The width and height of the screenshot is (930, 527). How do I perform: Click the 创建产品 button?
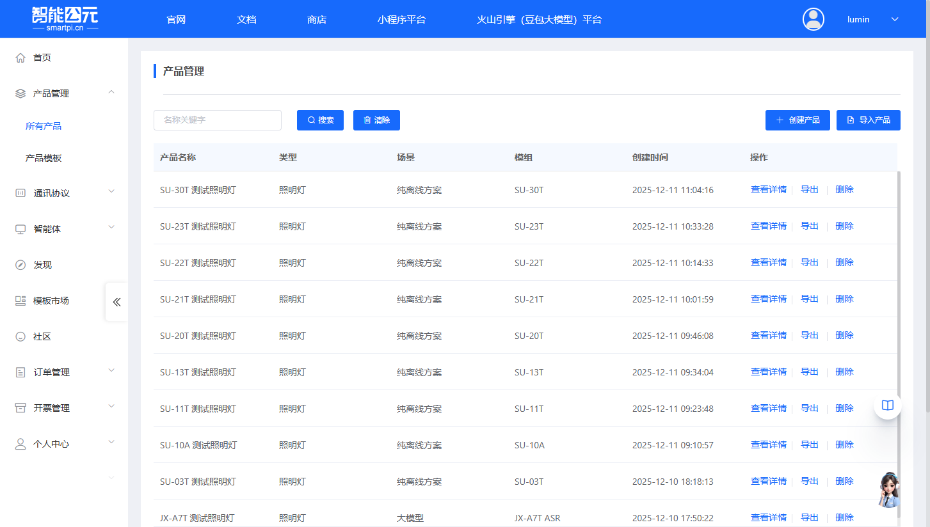[x=798, y=120]
